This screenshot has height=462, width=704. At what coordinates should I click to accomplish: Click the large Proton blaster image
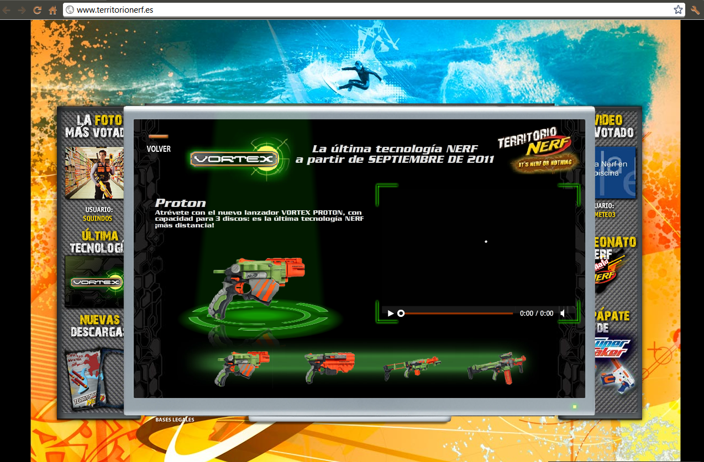point(256,288)
